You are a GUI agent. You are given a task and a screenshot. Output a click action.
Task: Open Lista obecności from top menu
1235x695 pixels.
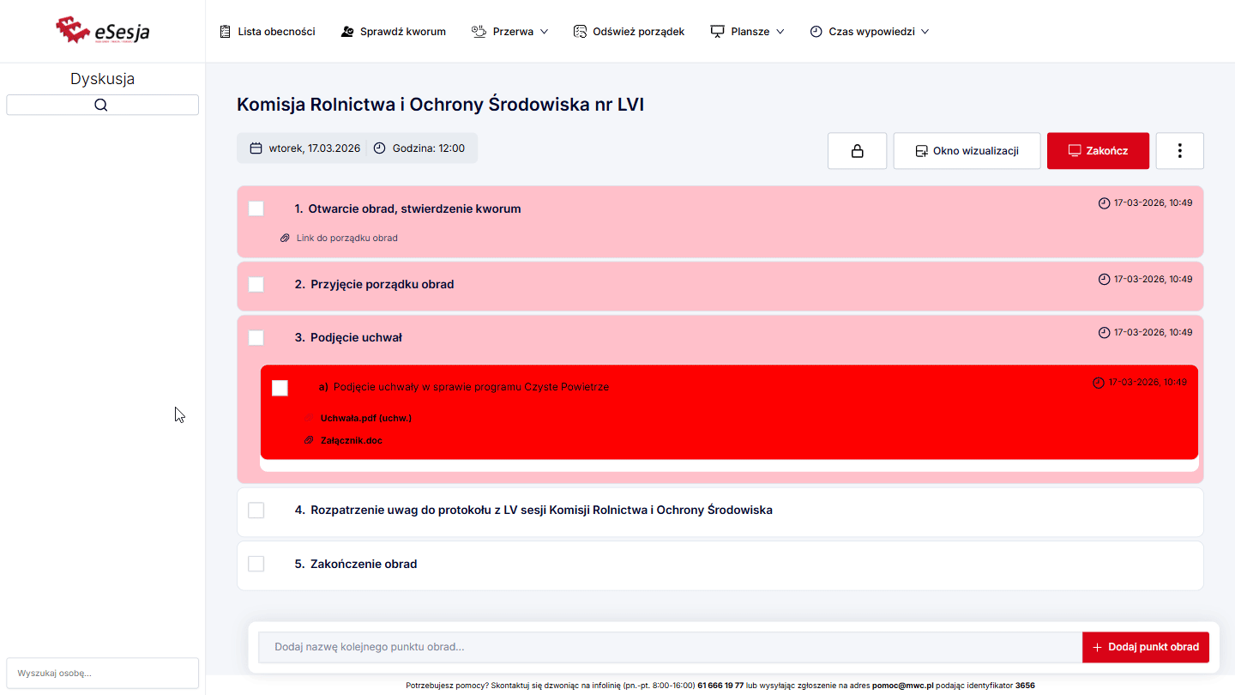coord(276,32)
